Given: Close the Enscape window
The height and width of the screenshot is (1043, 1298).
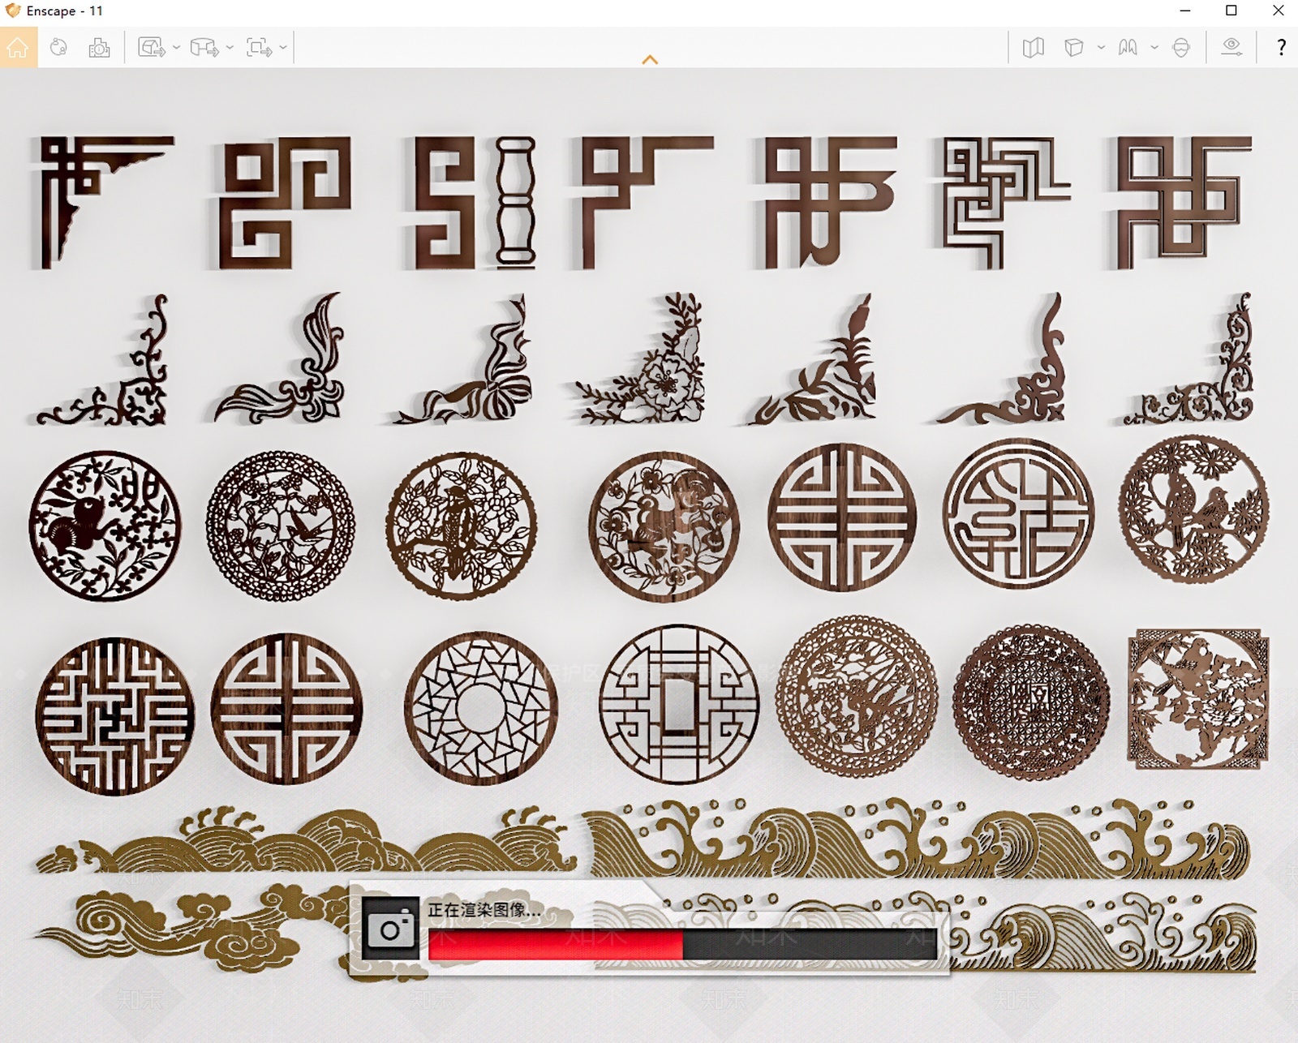Looking at the screenshot, I should (1278, 11).
